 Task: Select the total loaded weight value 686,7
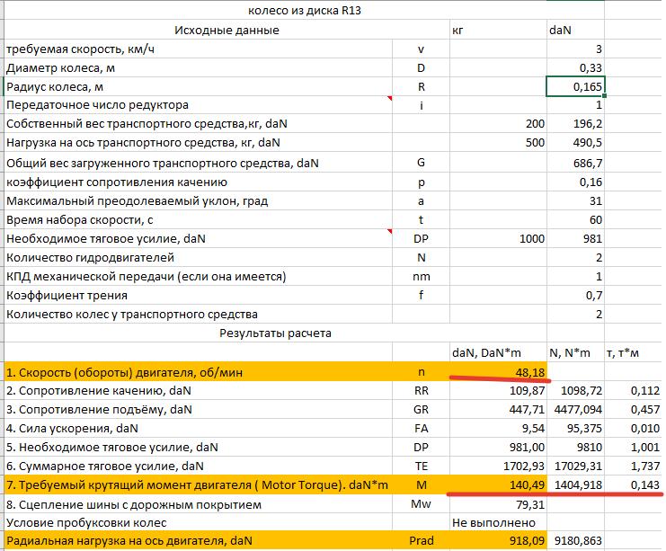coord(575,164)
